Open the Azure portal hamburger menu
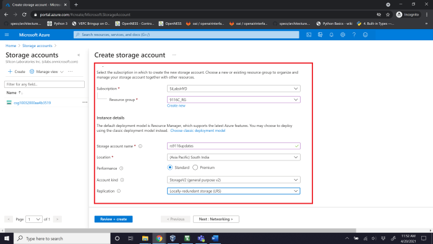Viewport: 433px width, 244px height. [x=7, y=35]
